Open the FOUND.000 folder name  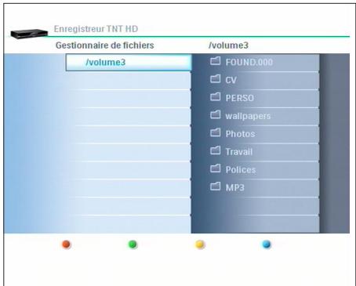pyautogui.click(x=249, y=62)
